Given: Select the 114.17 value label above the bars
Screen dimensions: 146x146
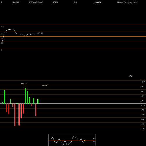Looking at the screenshot, I should pos(24,84).
